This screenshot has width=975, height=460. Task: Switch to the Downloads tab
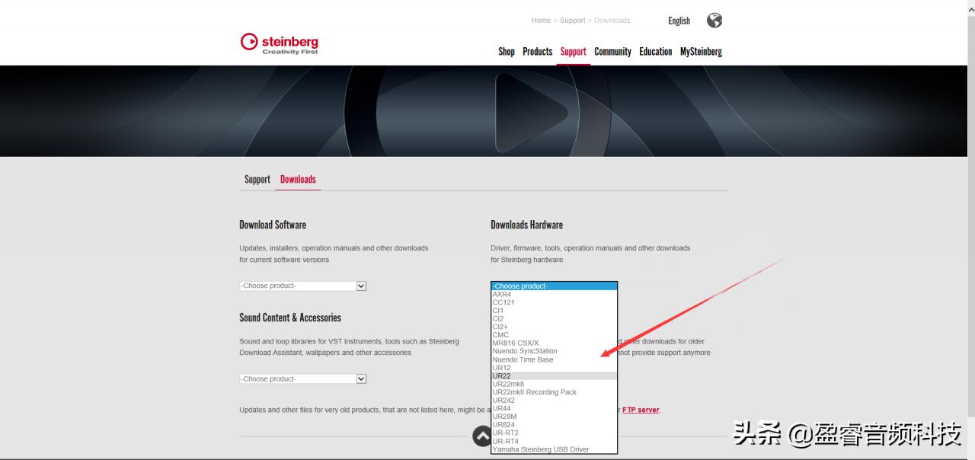pos(298,180)
